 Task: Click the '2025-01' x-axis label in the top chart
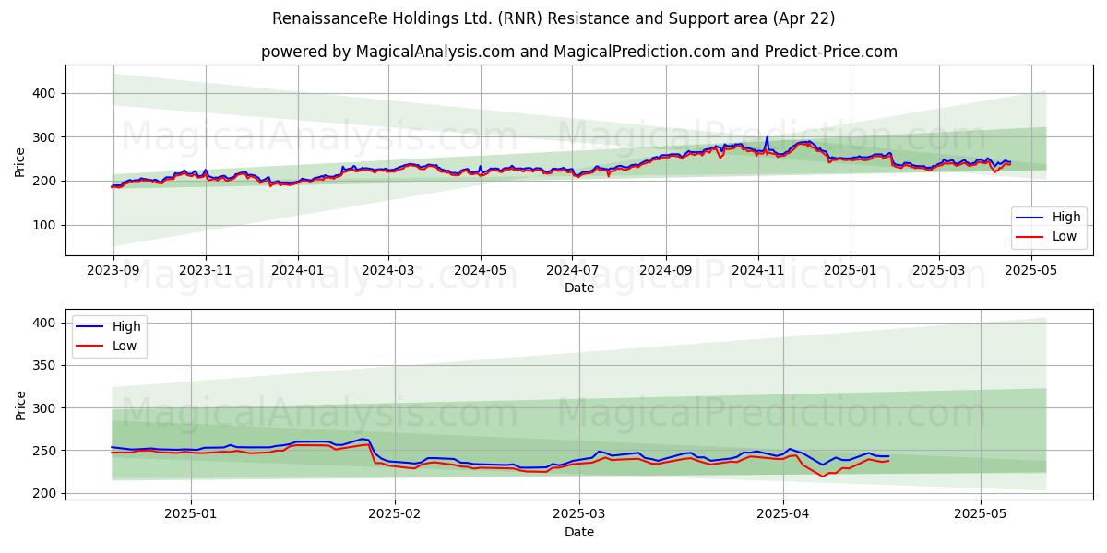coord(850,271)
